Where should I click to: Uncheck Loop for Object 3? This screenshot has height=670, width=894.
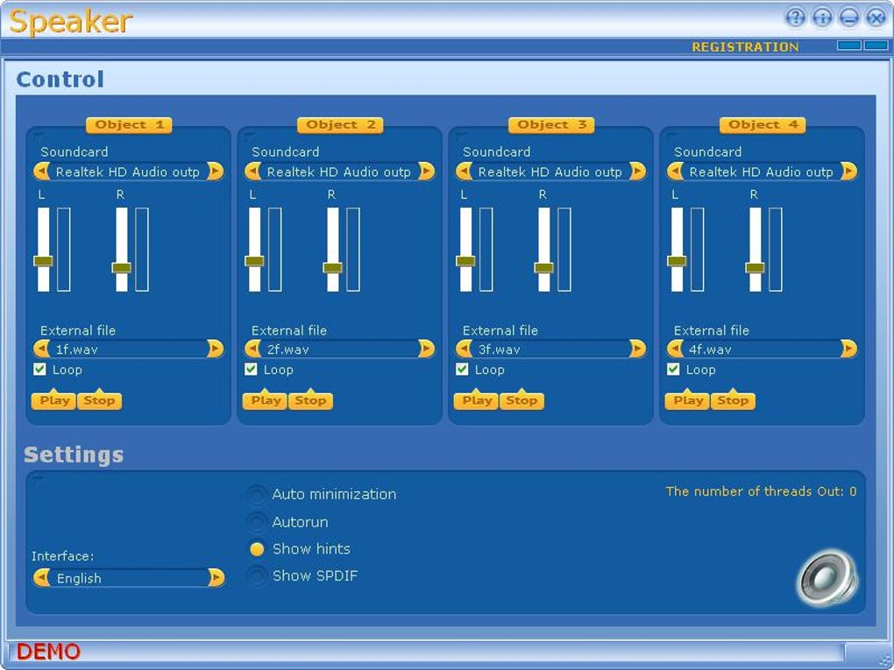[463, 370]
